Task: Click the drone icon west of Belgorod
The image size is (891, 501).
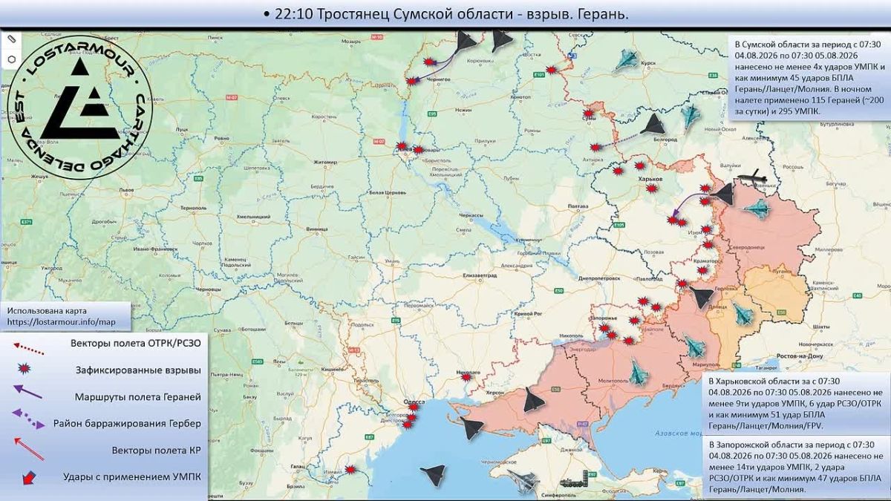Action: tap(653, 125)
